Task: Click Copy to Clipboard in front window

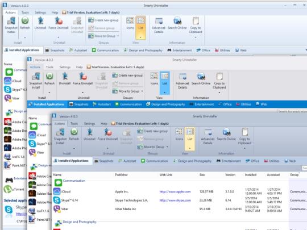Action: pyautogui.click(x=244, y=136)
